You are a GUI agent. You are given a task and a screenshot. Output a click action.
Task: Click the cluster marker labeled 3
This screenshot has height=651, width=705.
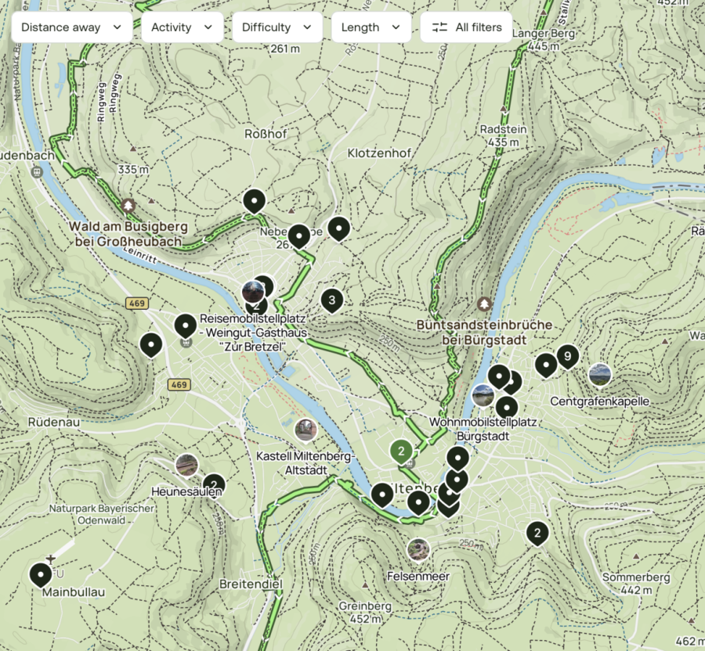coord(332,300)
